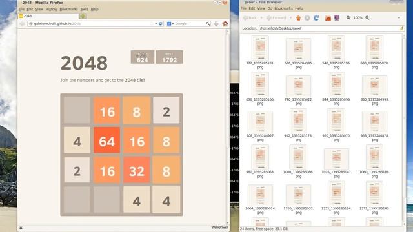Click the 64 tile on the 2048 board
The width and height of the screenshot is (413, 232).
click(x=106, y=140)
